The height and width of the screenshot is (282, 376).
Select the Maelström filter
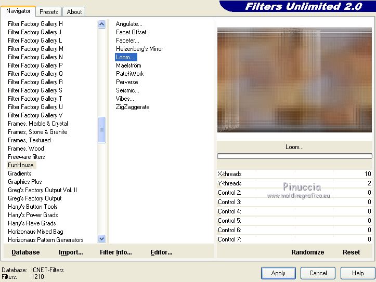(128, 65)
